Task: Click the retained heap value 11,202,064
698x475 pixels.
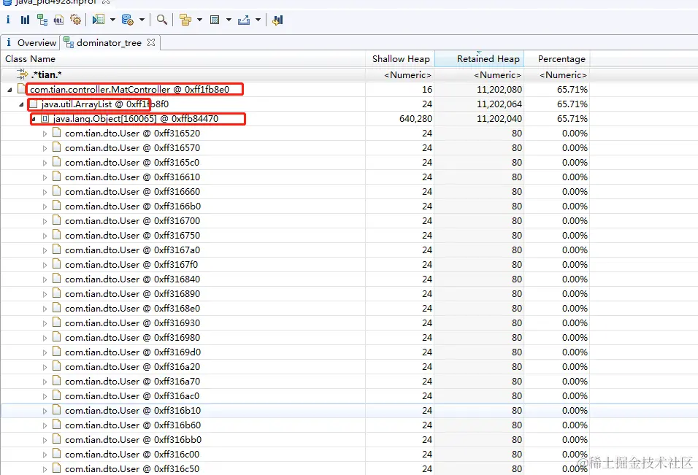Action: (499, 104)
